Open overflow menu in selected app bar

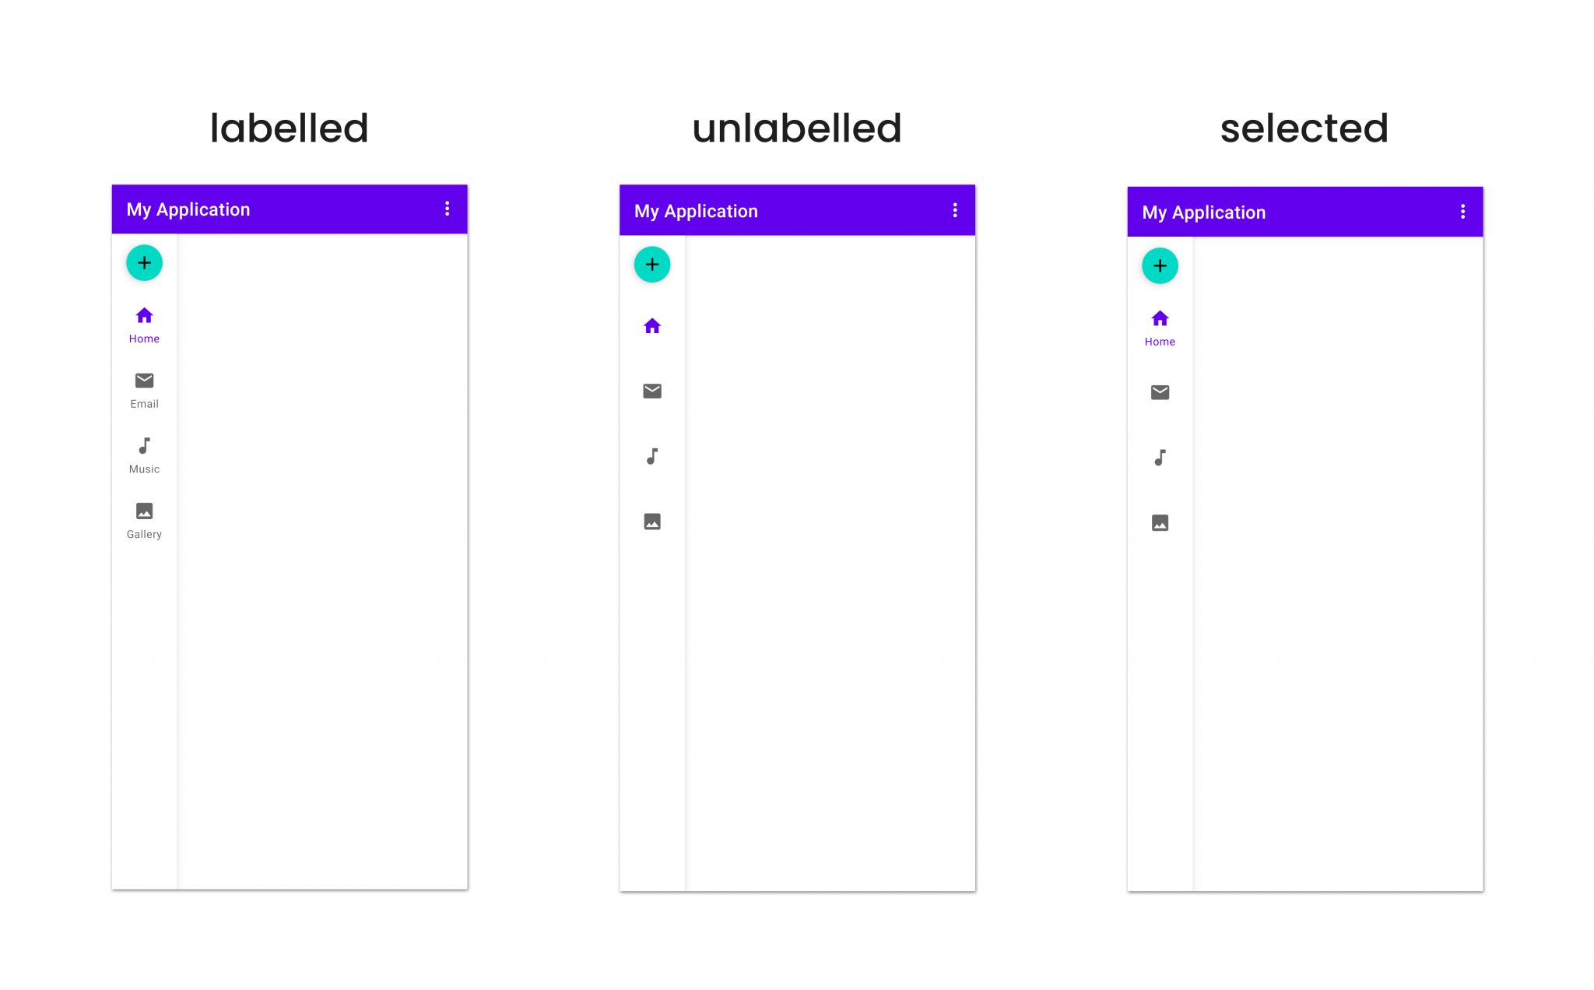click(1462, 212)
